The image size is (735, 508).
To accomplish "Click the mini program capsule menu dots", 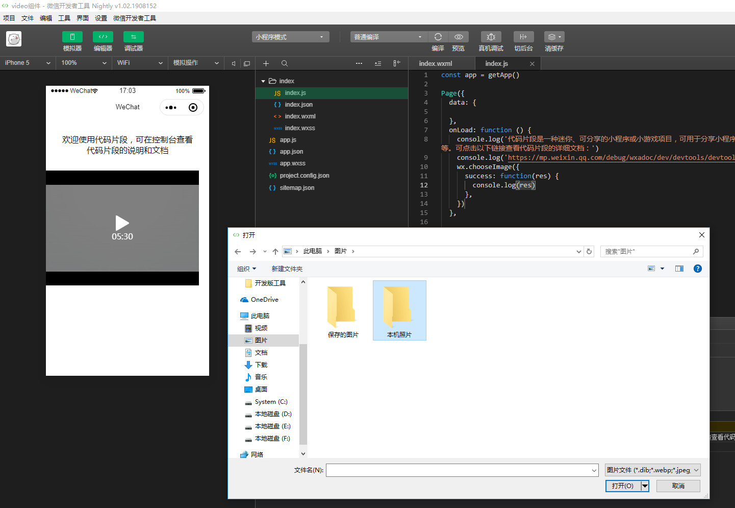I will pos(171,107).
